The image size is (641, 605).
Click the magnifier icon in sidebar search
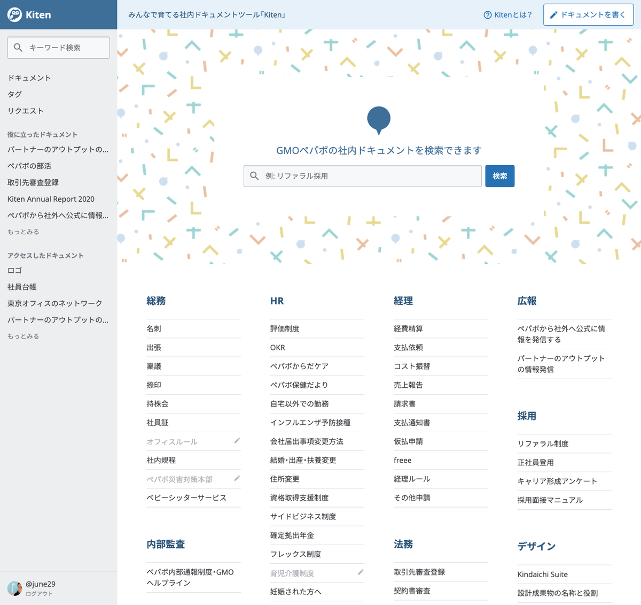(x=18, y=48)
